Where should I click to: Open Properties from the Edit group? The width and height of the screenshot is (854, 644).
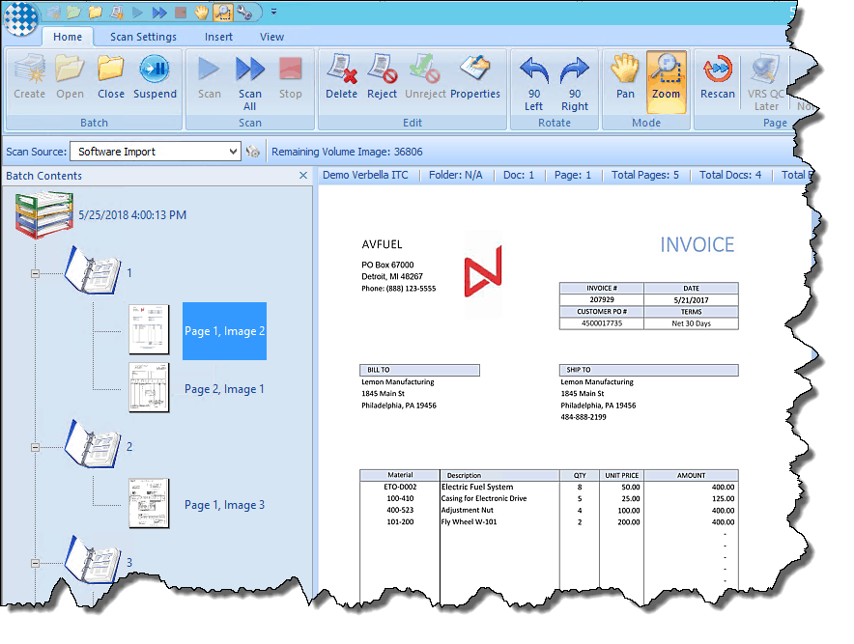[475, 77]
